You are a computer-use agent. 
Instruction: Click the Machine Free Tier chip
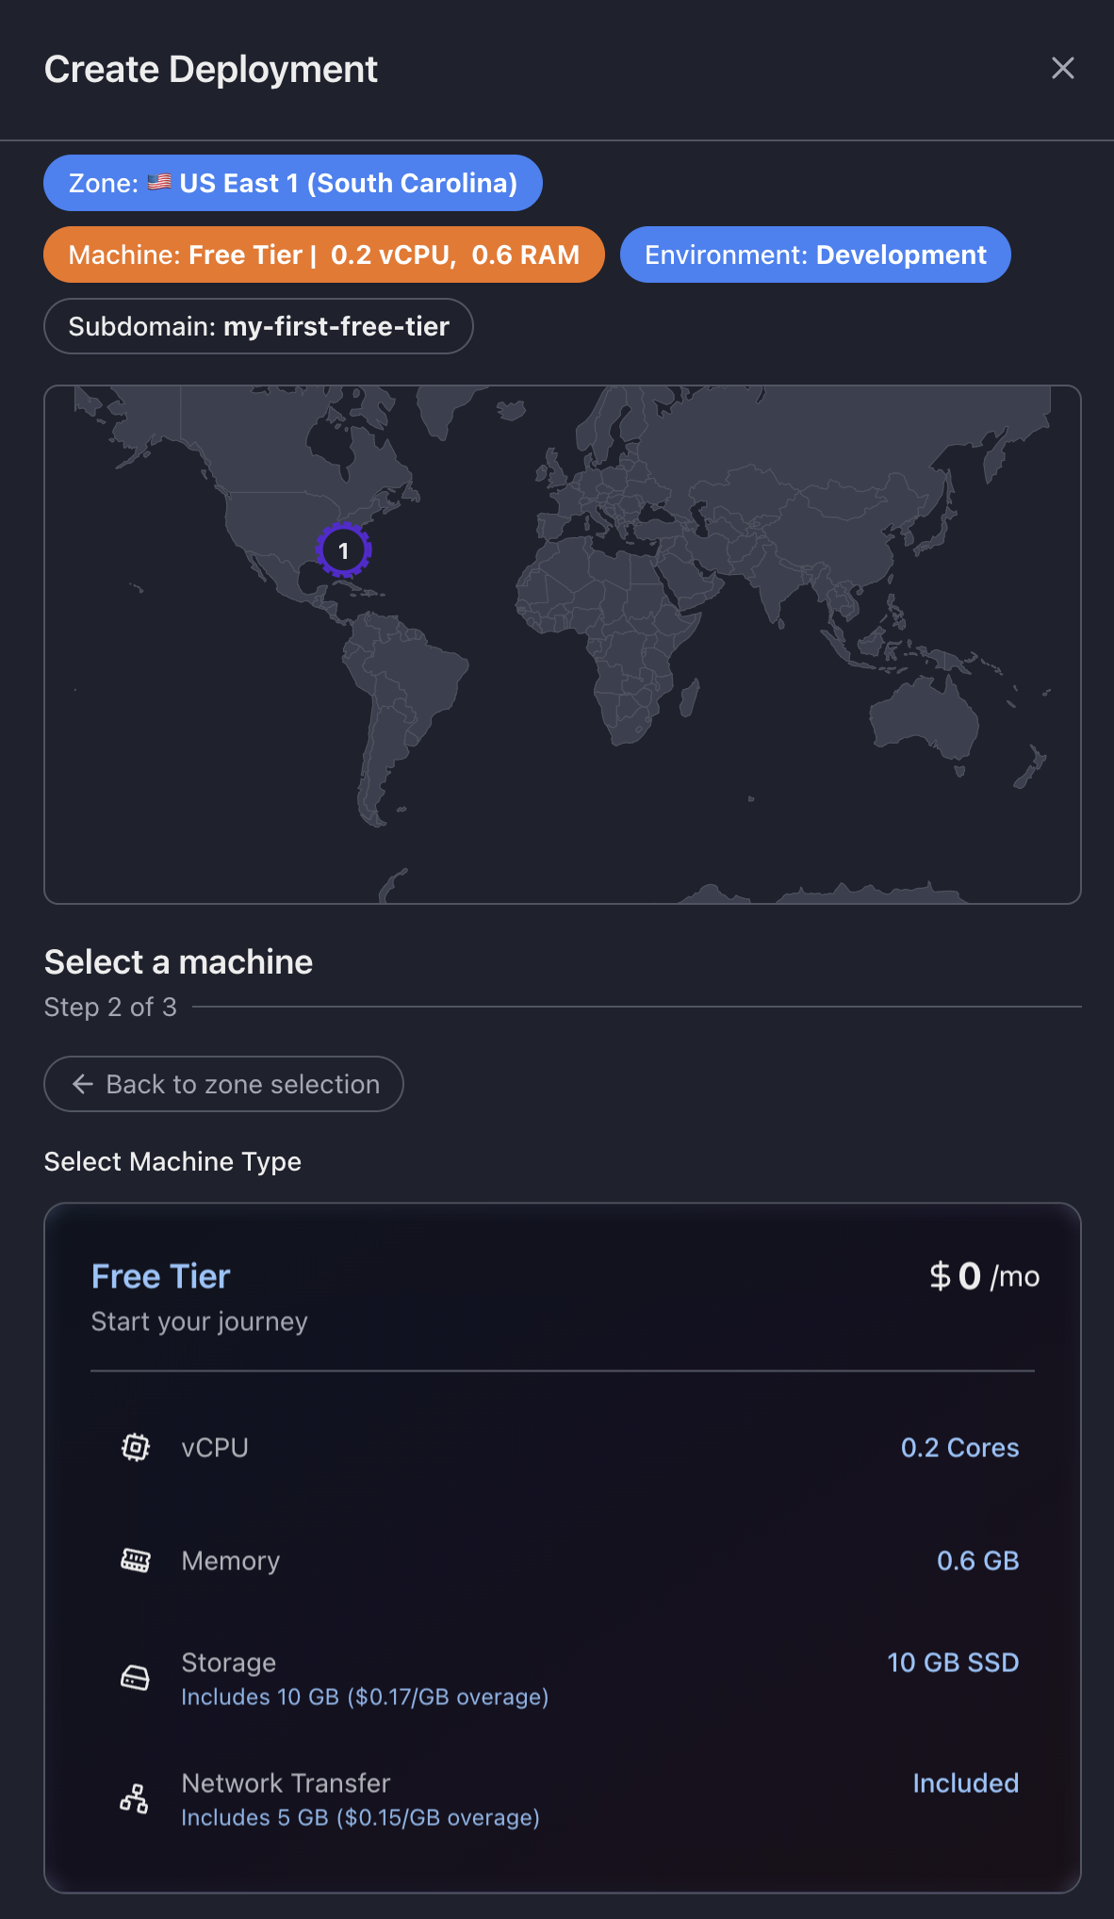[x=323, y=254]
